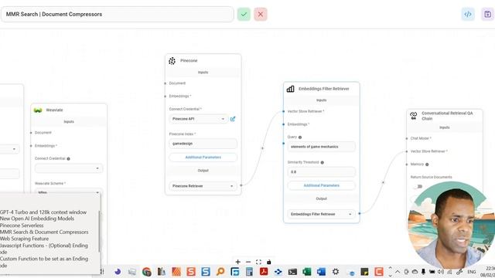The width and height of the screenshot is (495, 278).
Task: Click the Embeddings Filter Retriever node icon
Action: click(291, 89)
